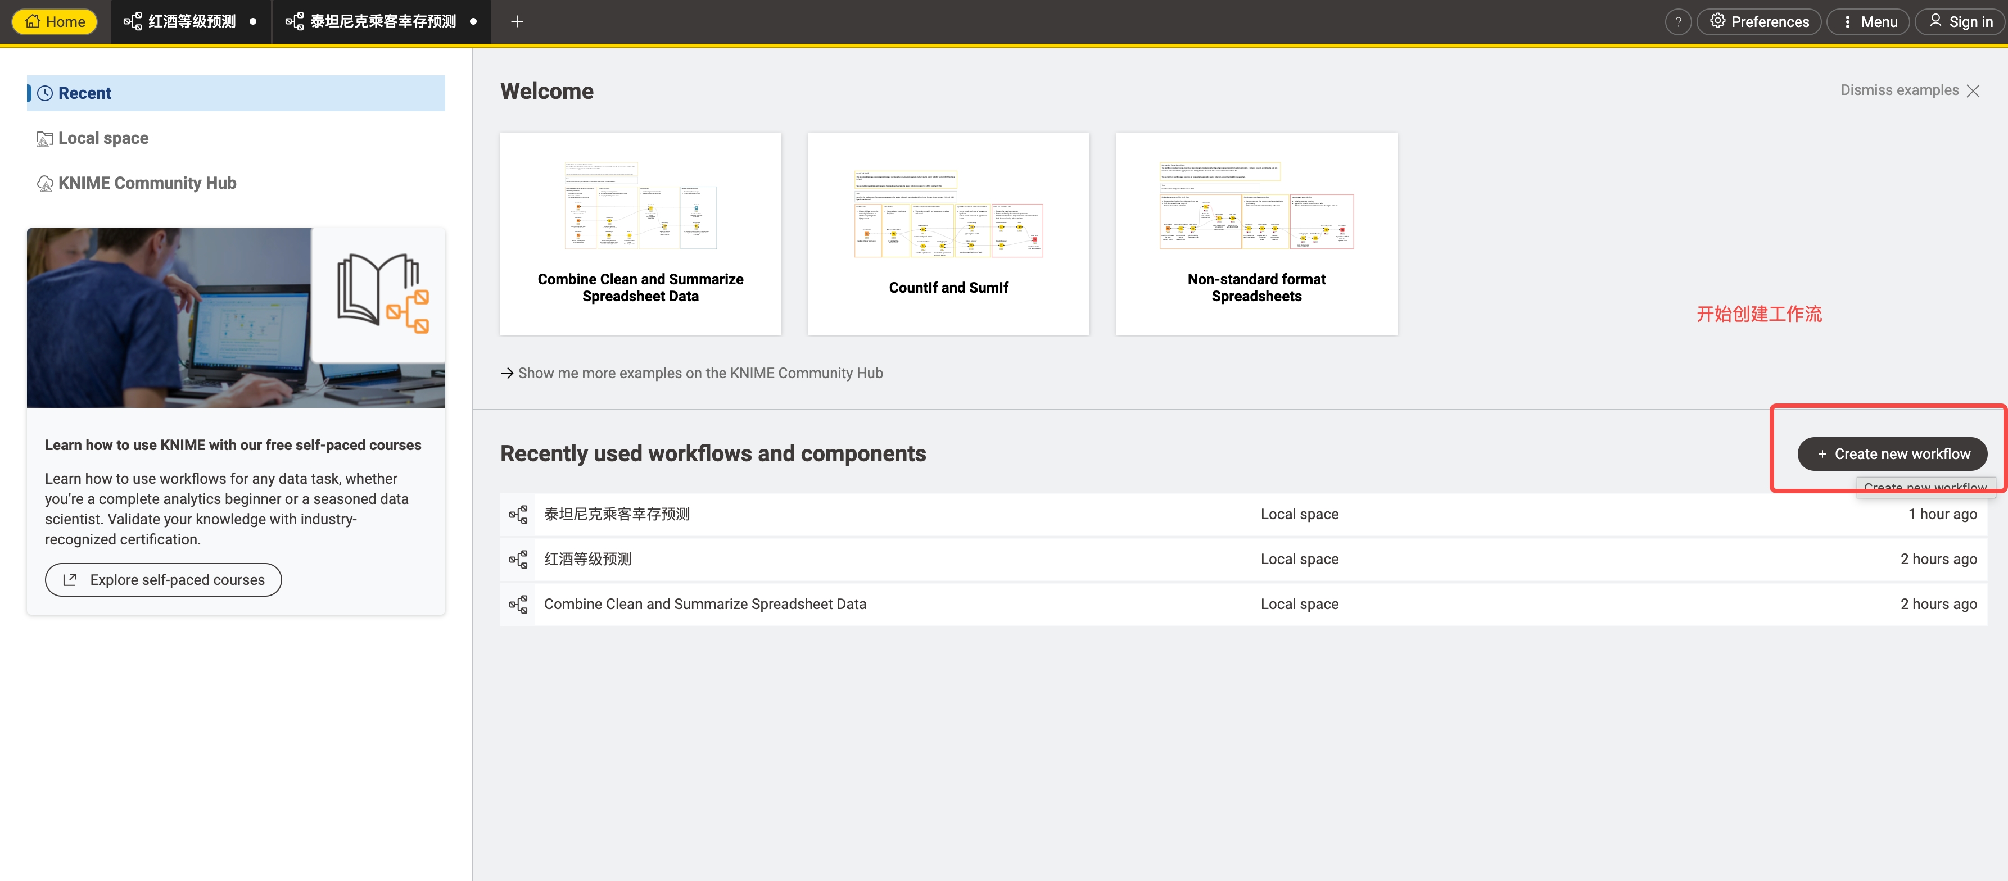This screenshot has height=881, width=2008.
Task: Click the workflow icon next to 泰坦尼克乘客幸存预测 in the recent list
Action: (x=518, y=514)
